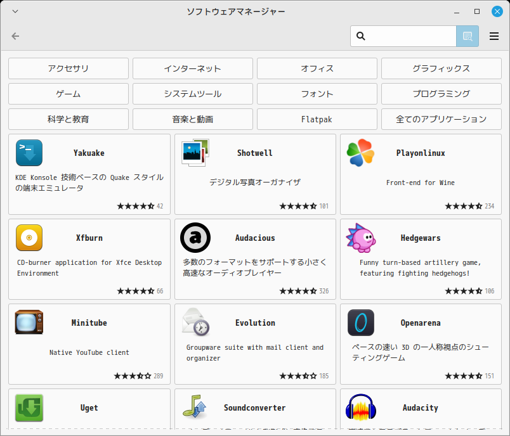Open the hamburger menu

coord(494,36)
